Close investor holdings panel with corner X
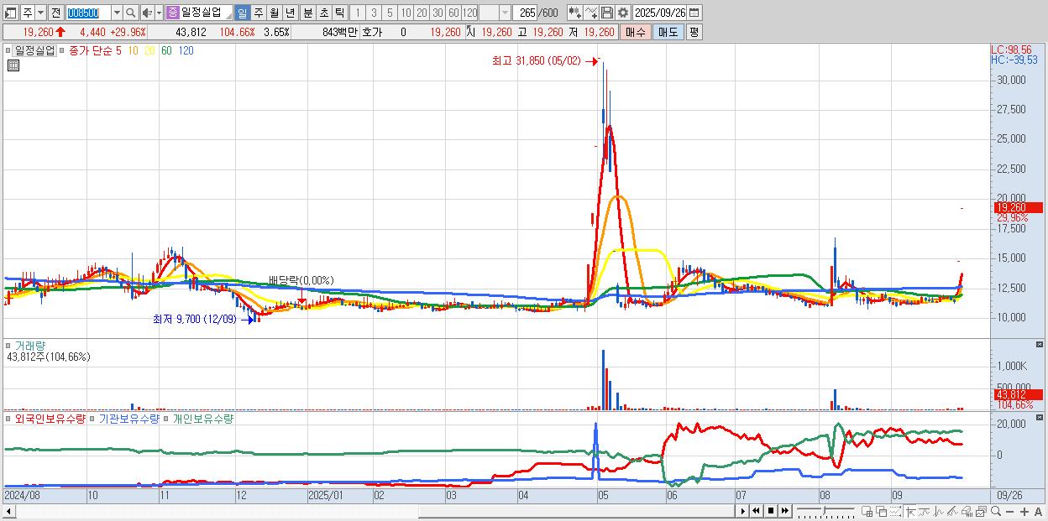Screen dimensions: 1048x521 click(1040, 416)
